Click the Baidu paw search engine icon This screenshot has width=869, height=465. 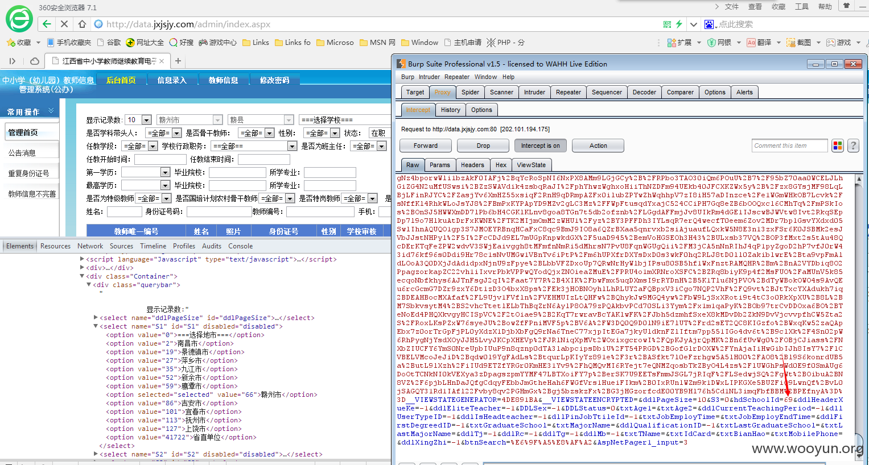click(709, 24)
